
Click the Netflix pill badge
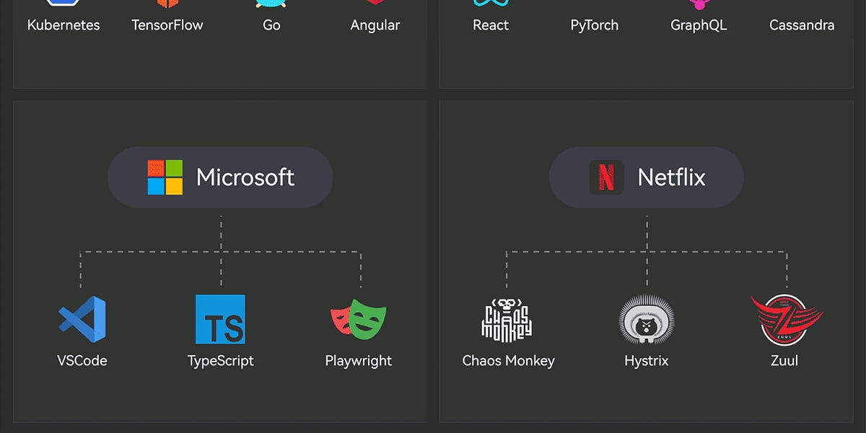pos(646,177)
